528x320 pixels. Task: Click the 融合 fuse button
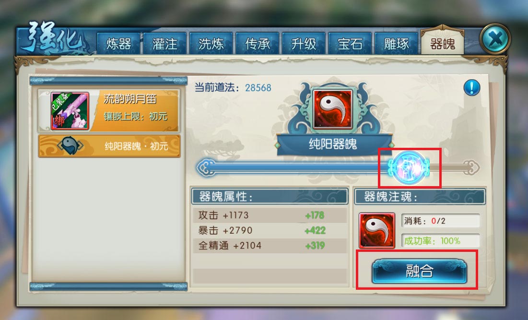coord(419,271)
